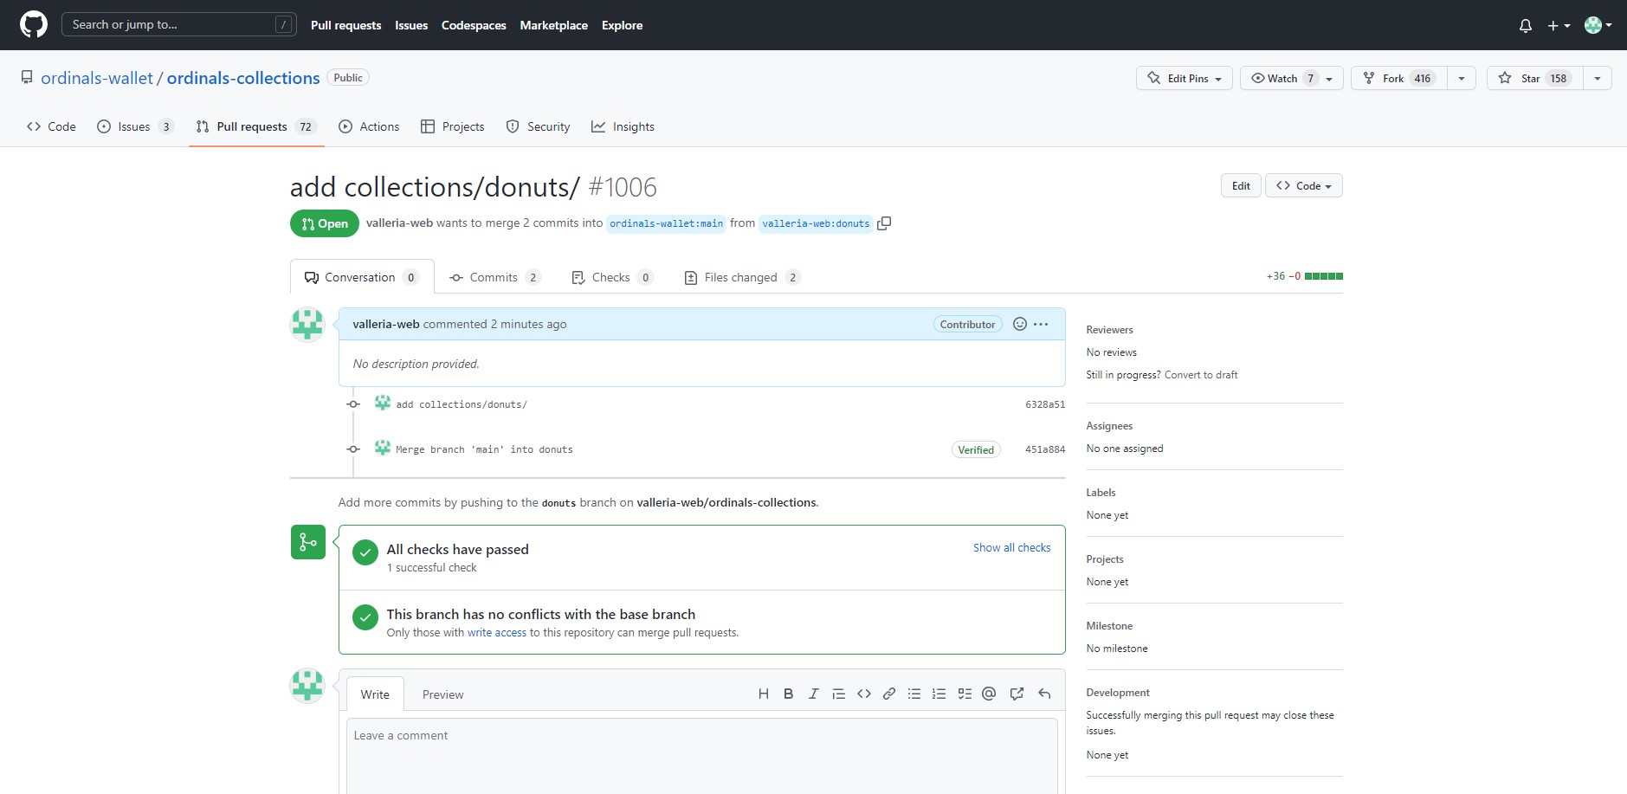This screenshot has height=794, width=1627.
Task: Add an emoji reaction to the comment
Action: click(1019, 324)
